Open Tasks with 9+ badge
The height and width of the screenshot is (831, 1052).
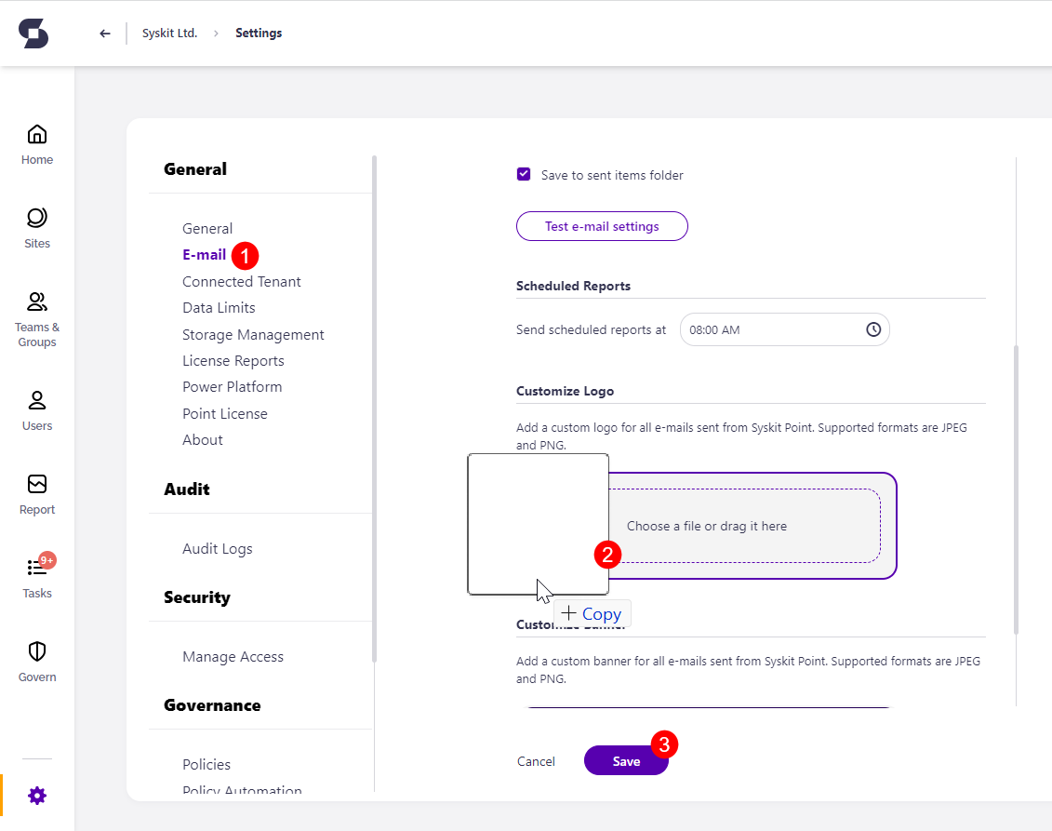pos(37,577)
